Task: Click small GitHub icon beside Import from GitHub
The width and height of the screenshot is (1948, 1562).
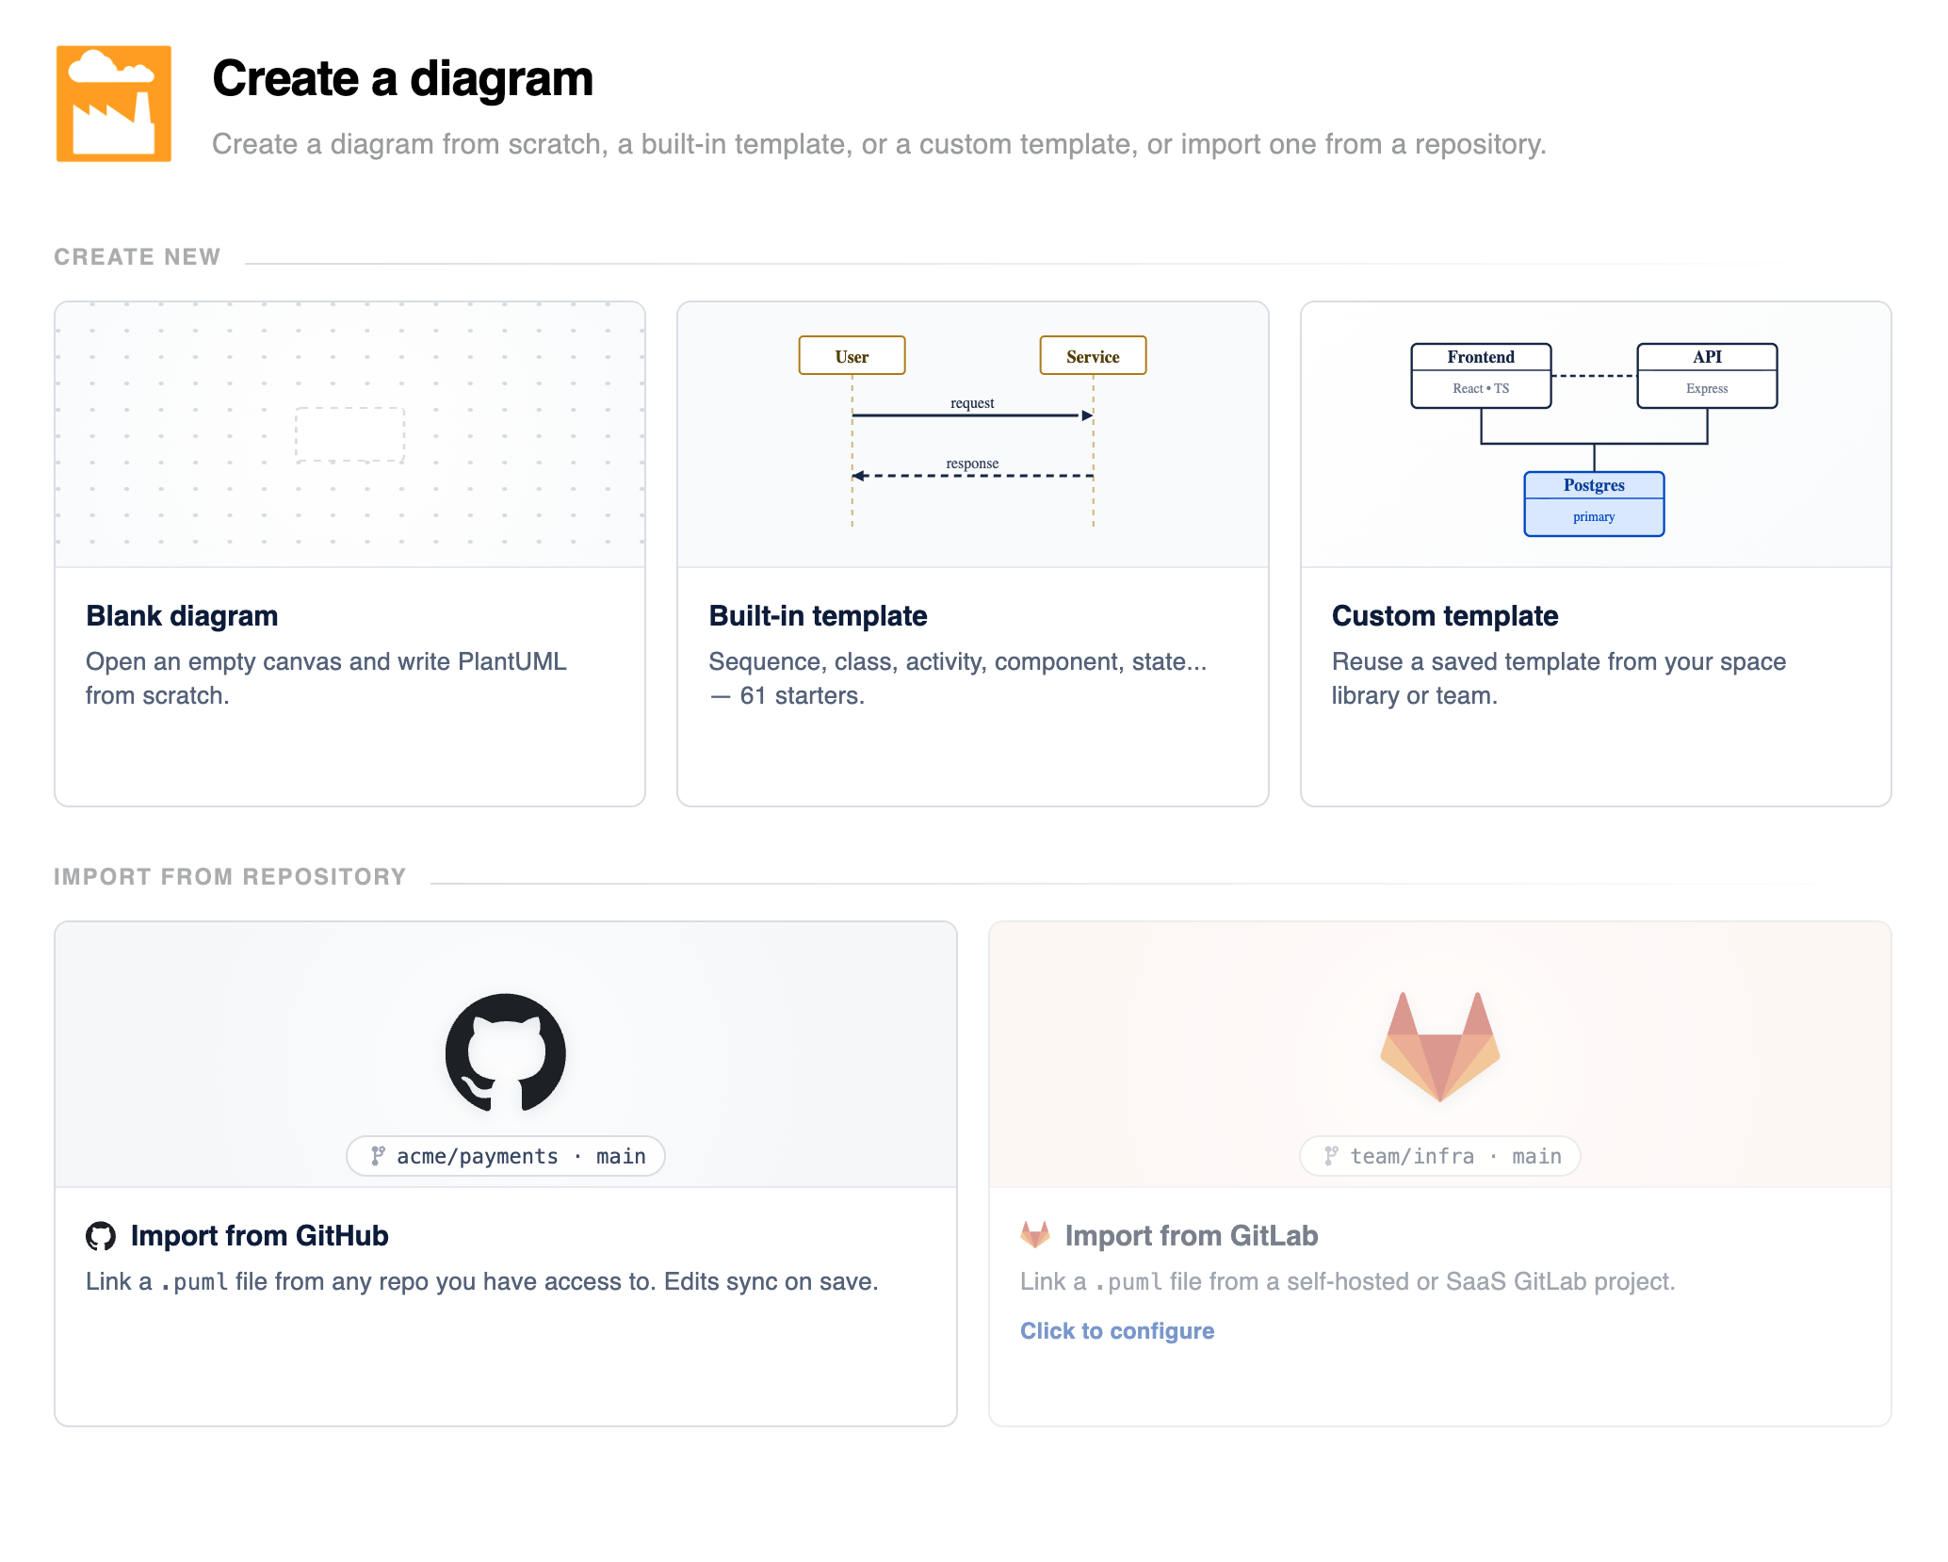Action: click(x=101, y=1236)
